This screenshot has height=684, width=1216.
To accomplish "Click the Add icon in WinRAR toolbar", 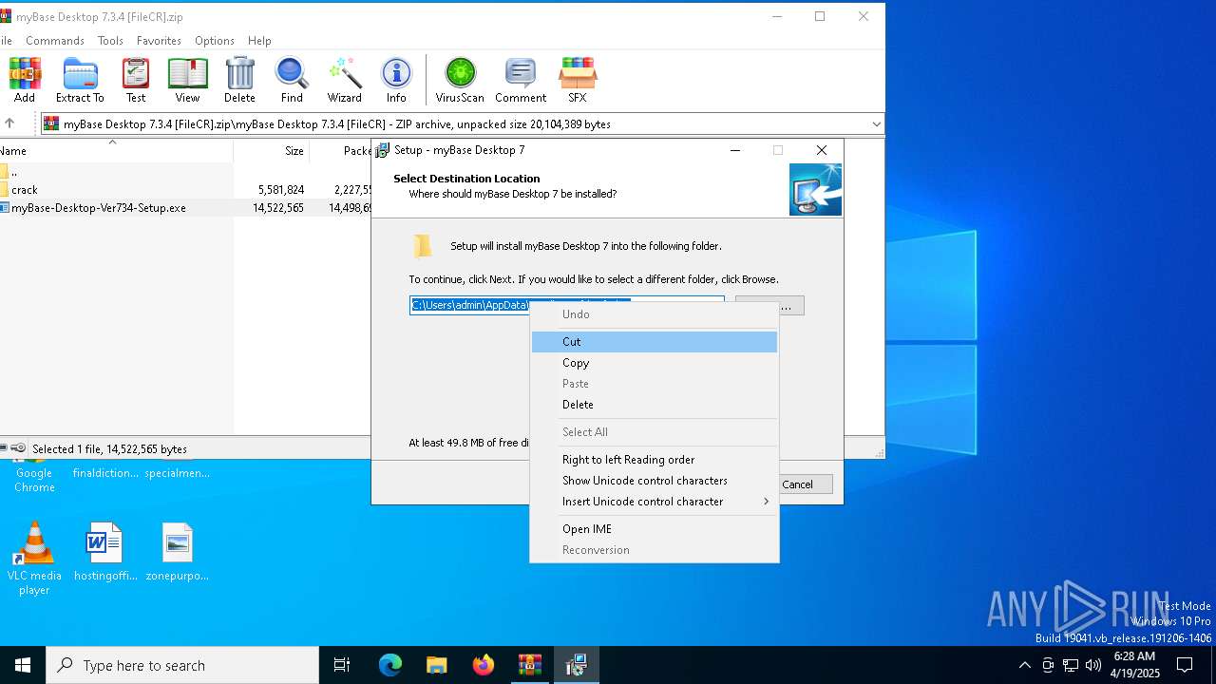I will pos(25,80).
